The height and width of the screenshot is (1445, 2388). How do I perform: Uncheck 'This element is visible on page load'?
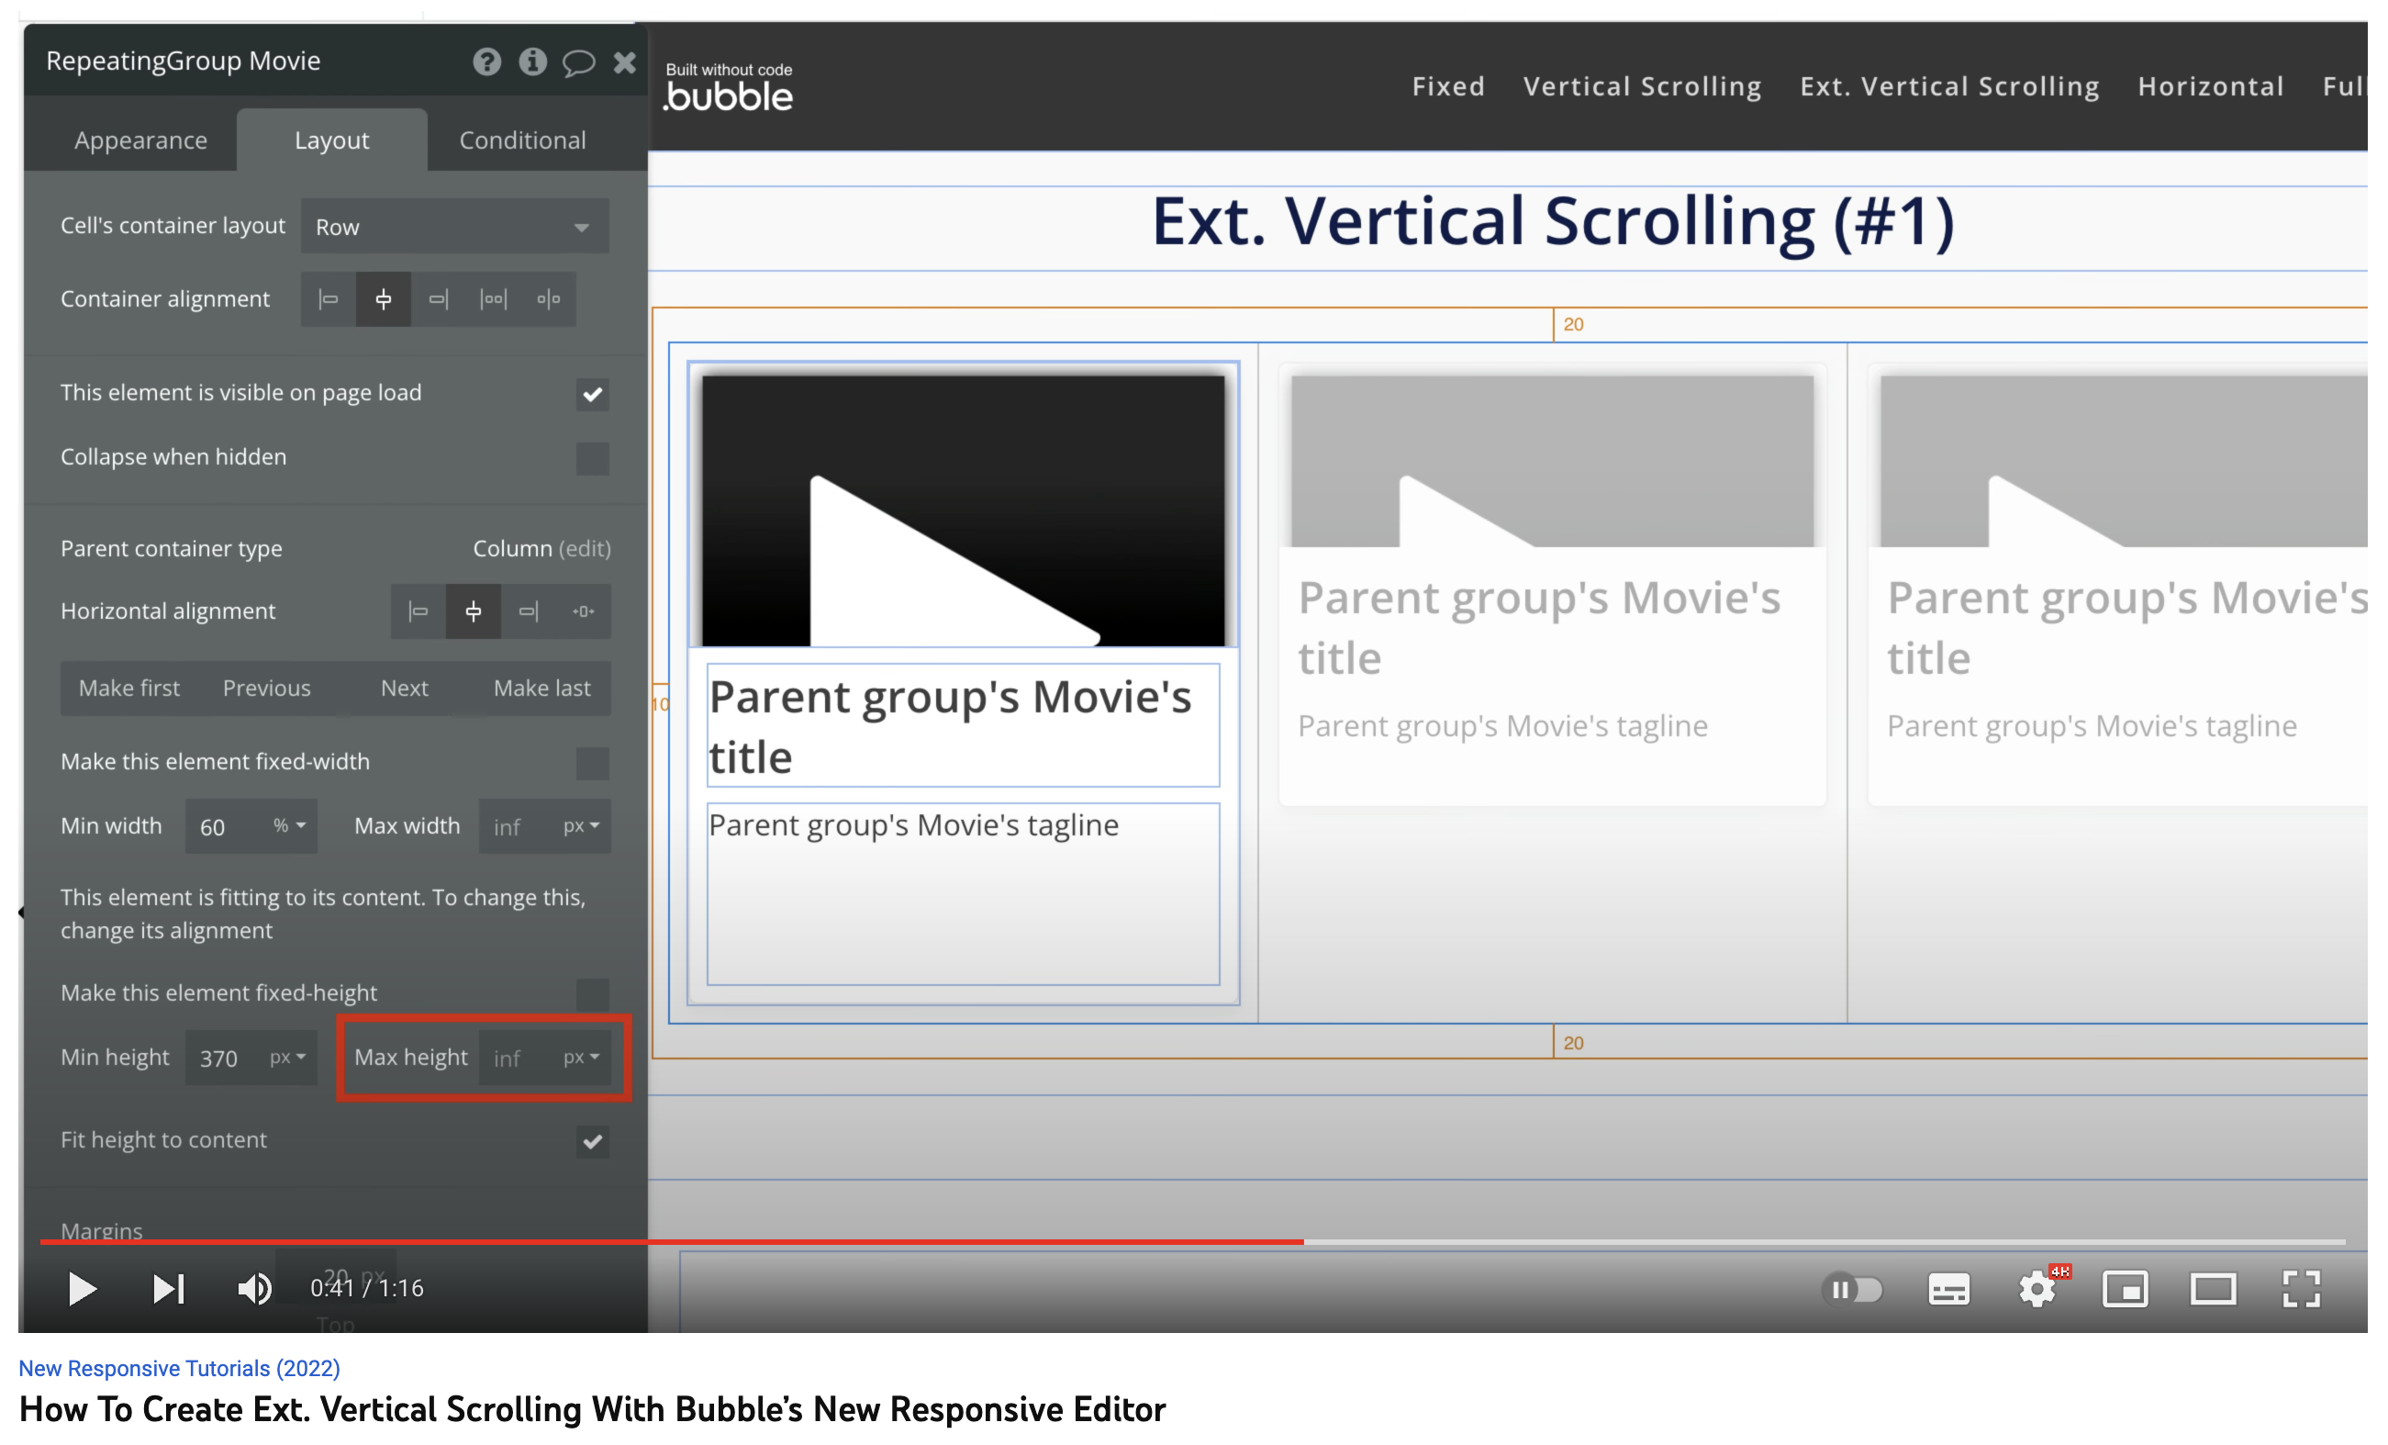click(592, 395)
